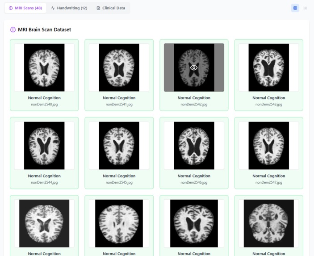
Task: Open scan thumbnail nonDem2547.jpg
Action: [269, 146]
